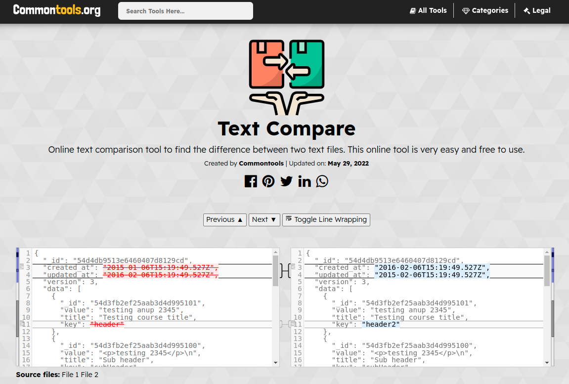569x384 pixels.
Task: Click merge arrow on right line 11
Action: (293, 324)
